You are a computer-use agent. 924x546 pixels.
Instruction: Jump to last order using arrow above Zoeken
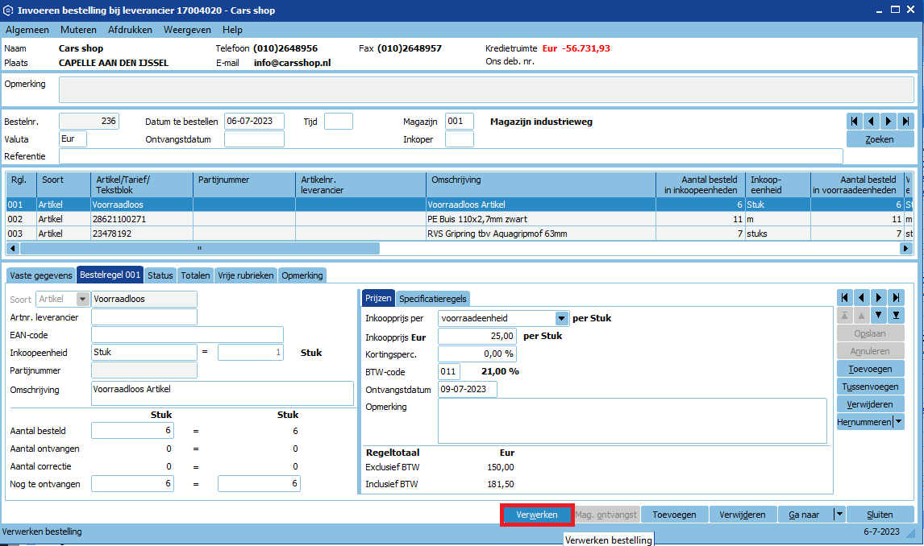[905, 121]
